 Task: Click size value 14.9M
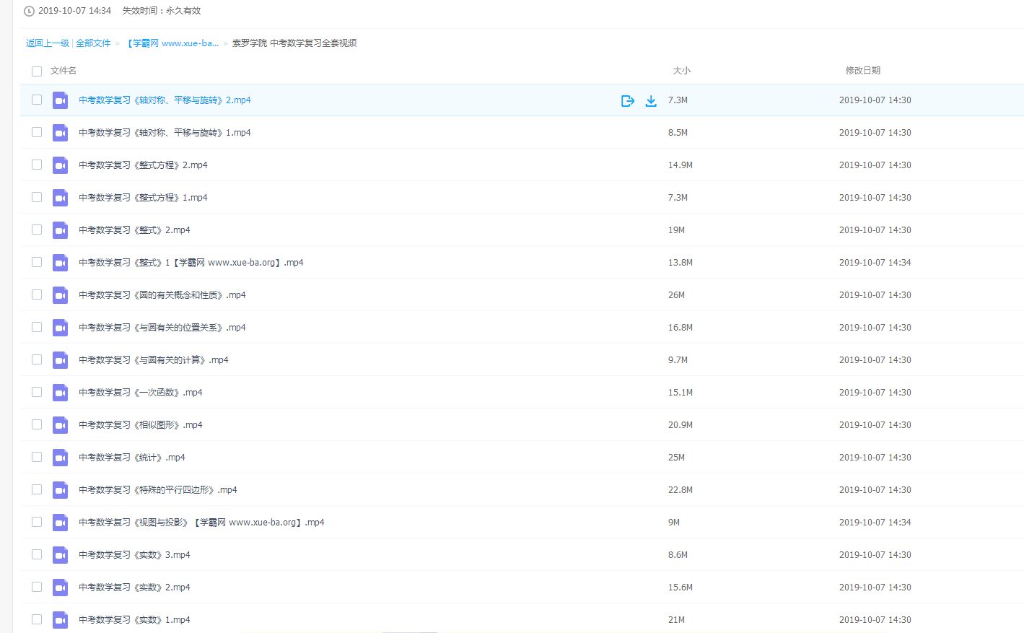(681, 165)
